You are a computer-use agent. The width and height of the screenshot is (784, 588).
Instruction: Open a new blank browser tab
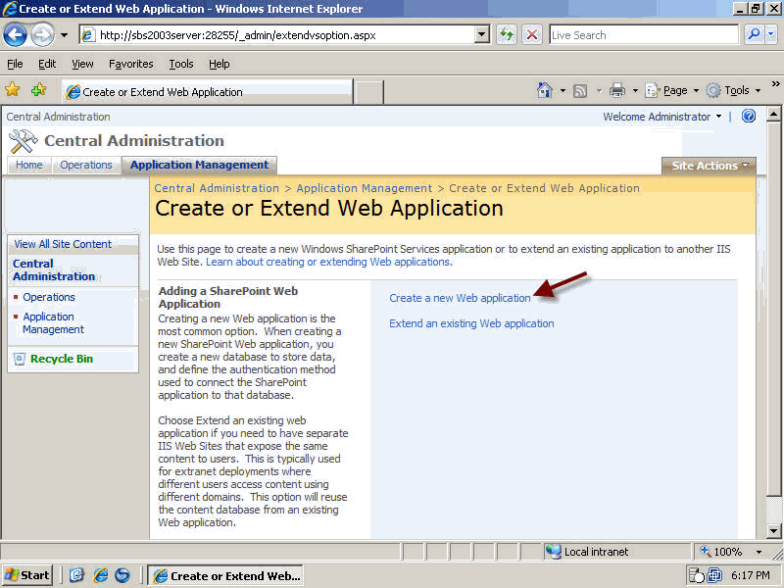[x=368, y=93]
